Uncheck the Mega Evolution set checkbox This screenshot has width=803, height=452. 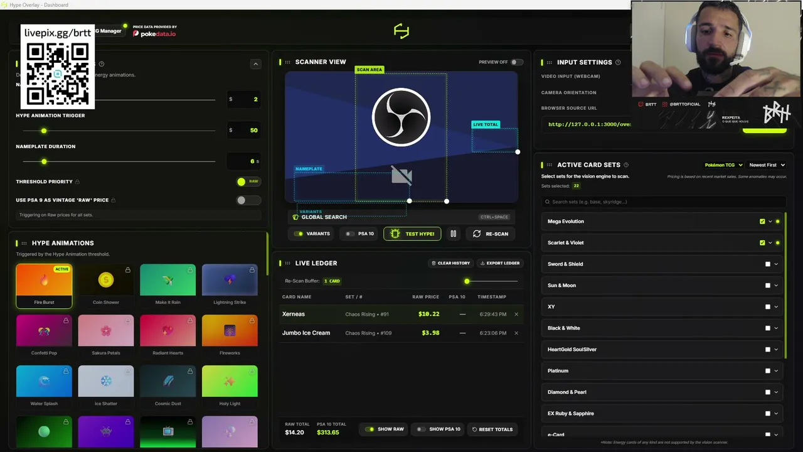pos(762,222)
